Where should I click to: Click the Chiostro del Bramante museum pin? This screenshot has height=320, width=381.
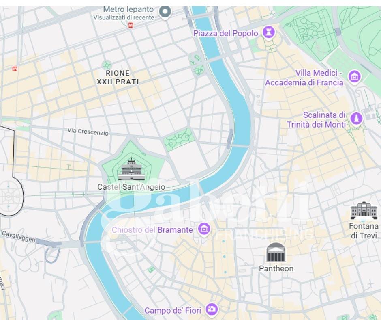tap(204, 229)
